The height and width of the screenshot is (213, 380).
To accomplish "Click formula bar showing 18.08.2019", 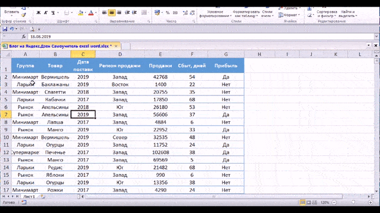I will [x=200, y=37].
